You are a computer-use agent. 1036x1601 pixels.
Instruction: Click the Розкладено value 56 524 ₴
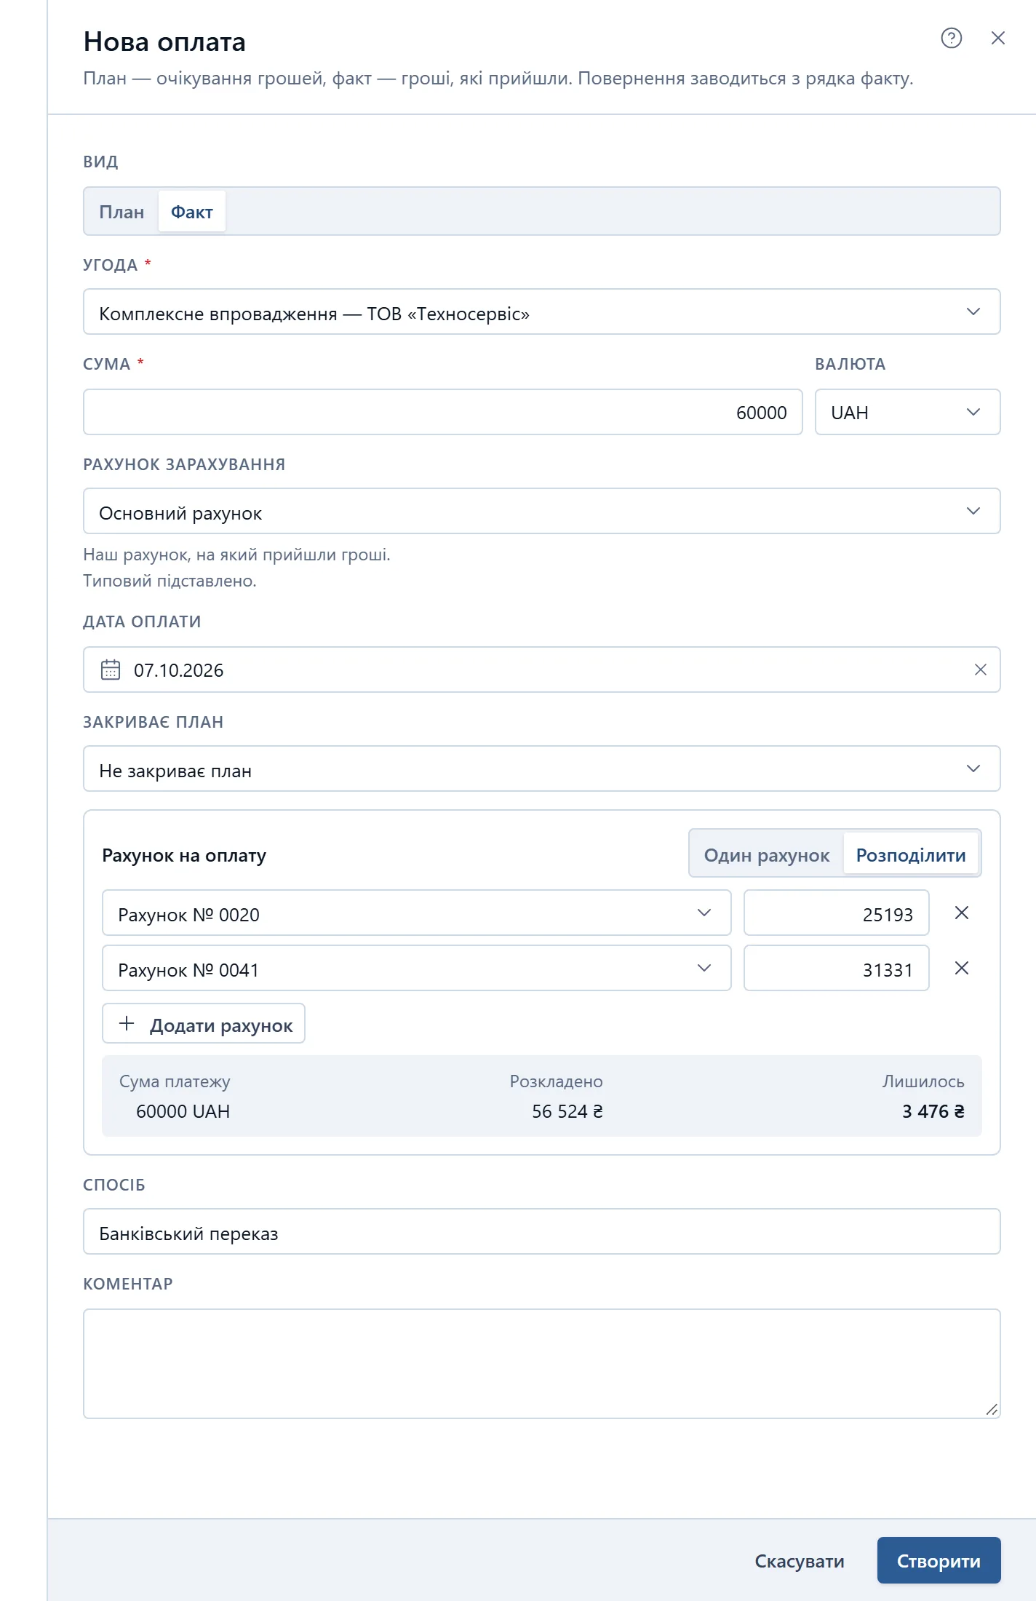[567, 1111]
